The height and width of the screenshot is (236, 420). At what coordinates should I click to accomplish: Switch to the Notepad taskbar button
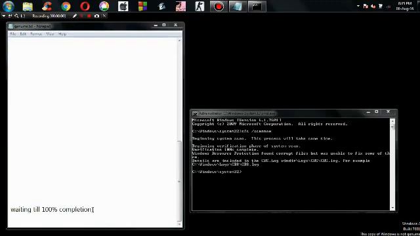point(238,6)
